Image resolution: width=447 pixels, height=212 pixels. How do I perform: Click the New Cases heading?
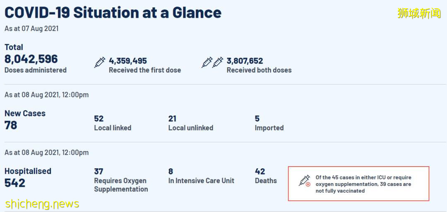point(25,113)
